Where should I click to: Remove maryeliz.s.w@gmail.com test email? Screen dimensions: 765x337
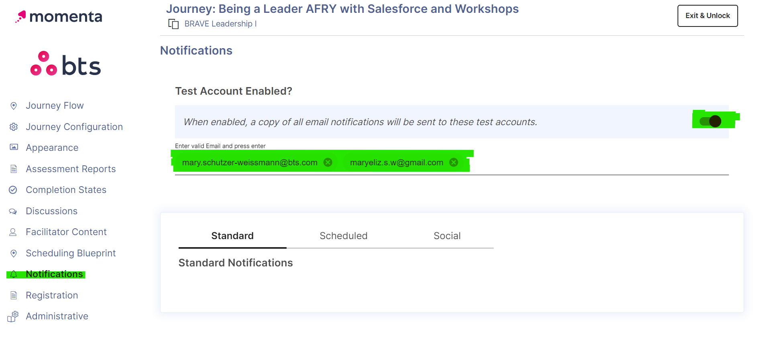click(x=454, y=162)
